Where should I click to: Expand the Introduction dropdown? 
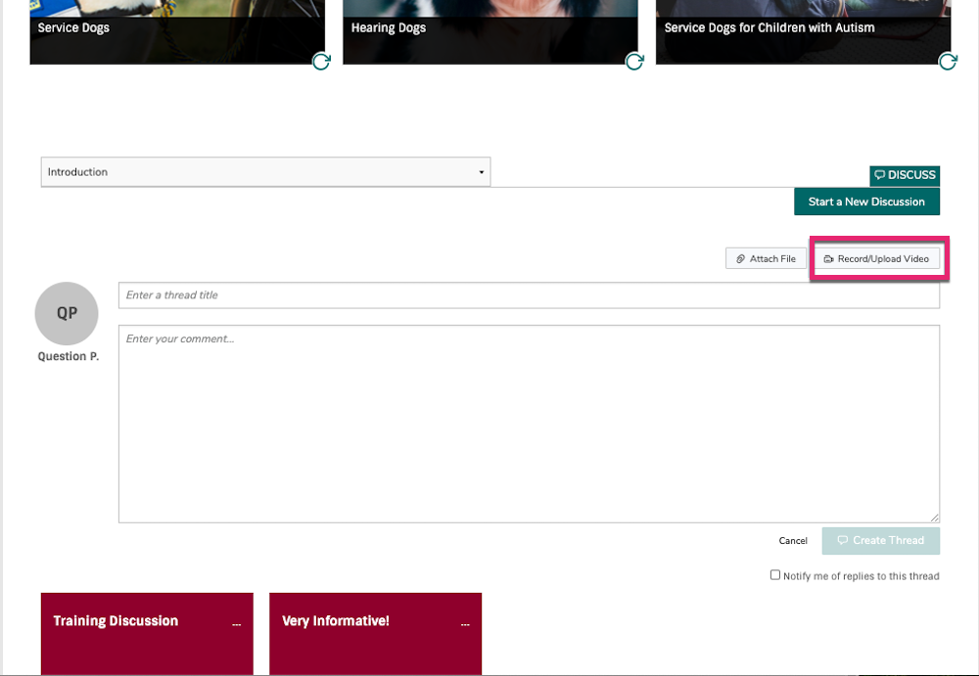[x=266, y=171]
